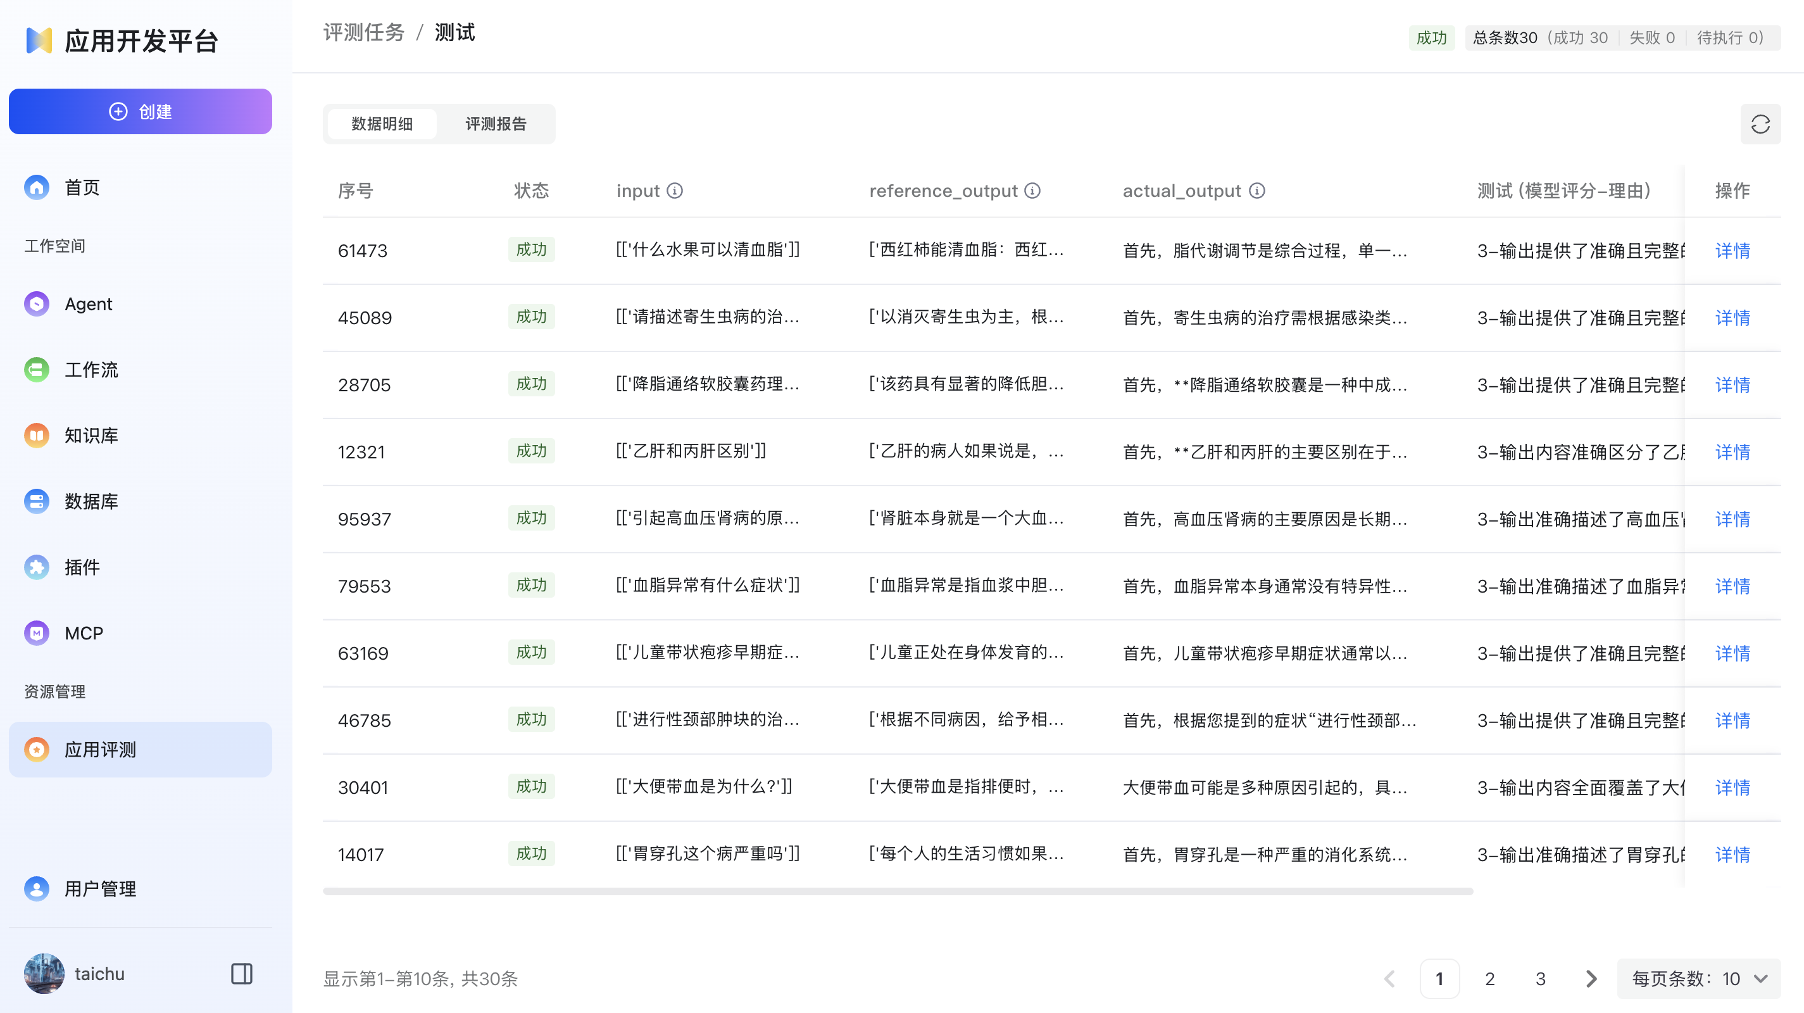
Task: Open the 工作流 workflow icon
Action: [35, 369]
